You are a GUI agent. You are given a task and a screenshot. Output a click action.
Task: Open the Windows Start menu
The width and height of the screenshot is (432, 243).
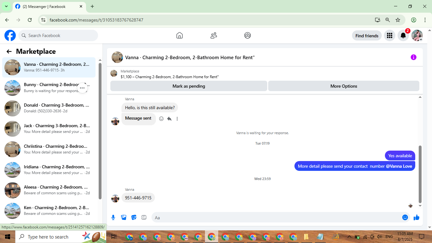(8, 237)
